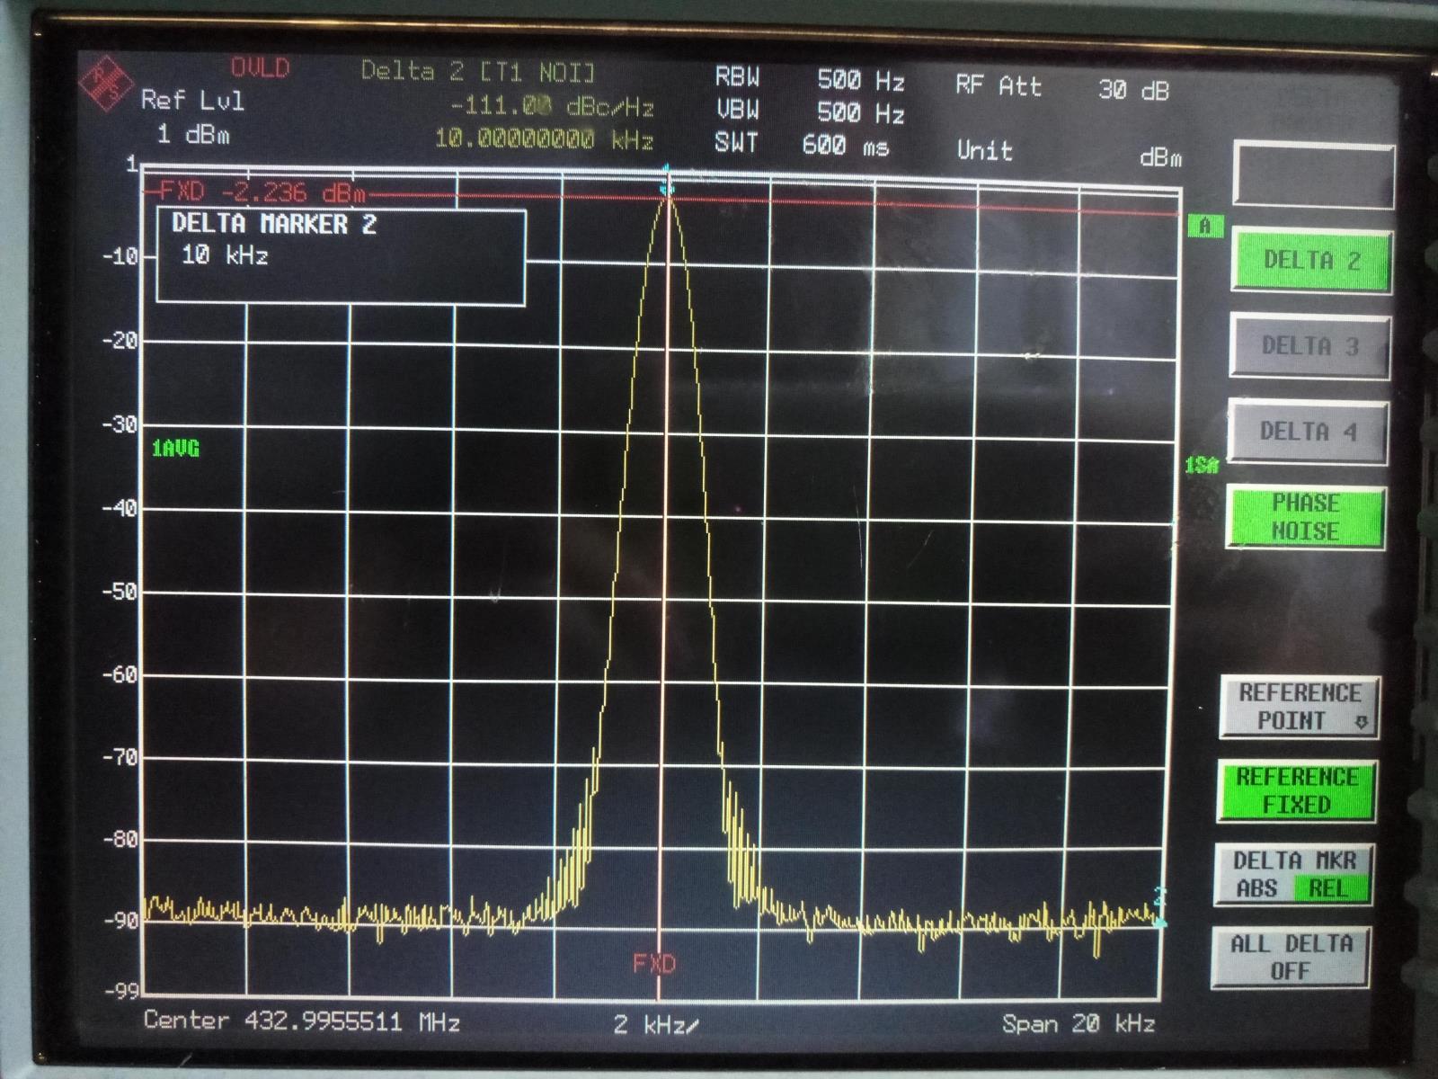Image resolution: width=1438 pixels, height=1079 pixels.
Task: Click the Span 20 kHz readout
Action: (1078, 1023)
